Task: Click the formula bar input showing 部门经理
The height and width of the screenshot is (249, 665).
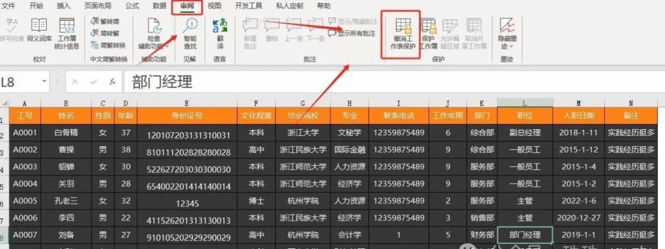Action: [393, 82]
